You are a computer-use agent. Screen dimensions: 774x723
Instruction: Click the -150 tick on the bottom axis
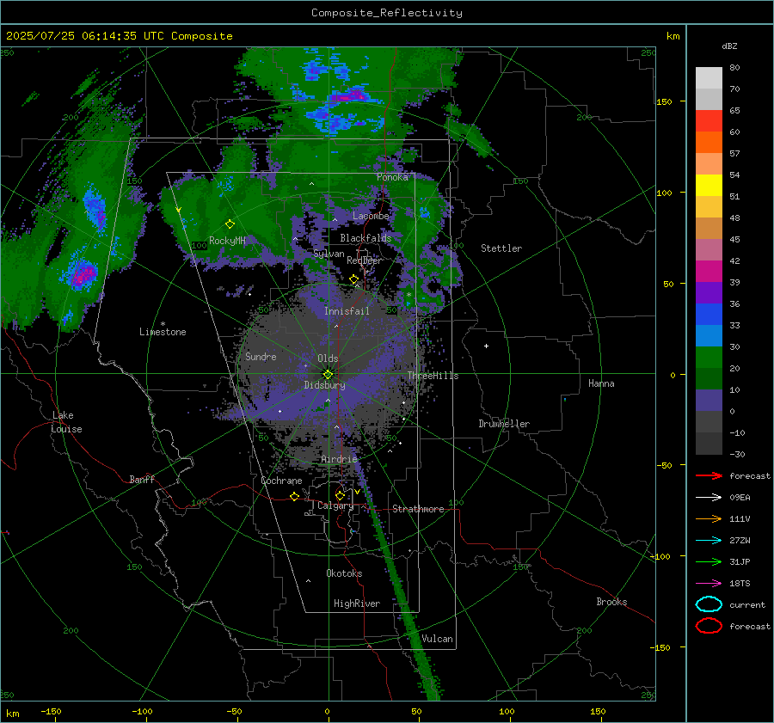51,711
